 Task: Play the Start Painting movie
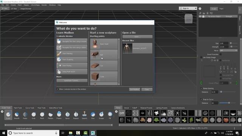point(72,54)
